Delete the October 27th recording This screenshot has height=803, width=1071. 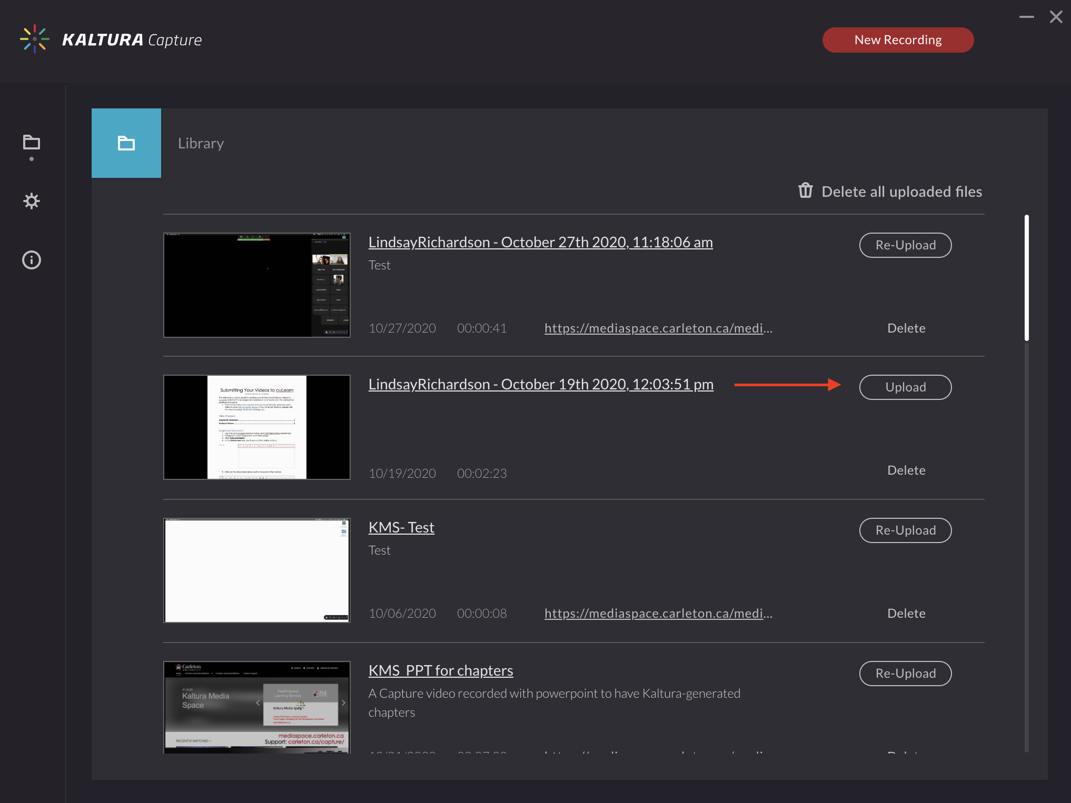pyautogui.click(x=906, y=328)
